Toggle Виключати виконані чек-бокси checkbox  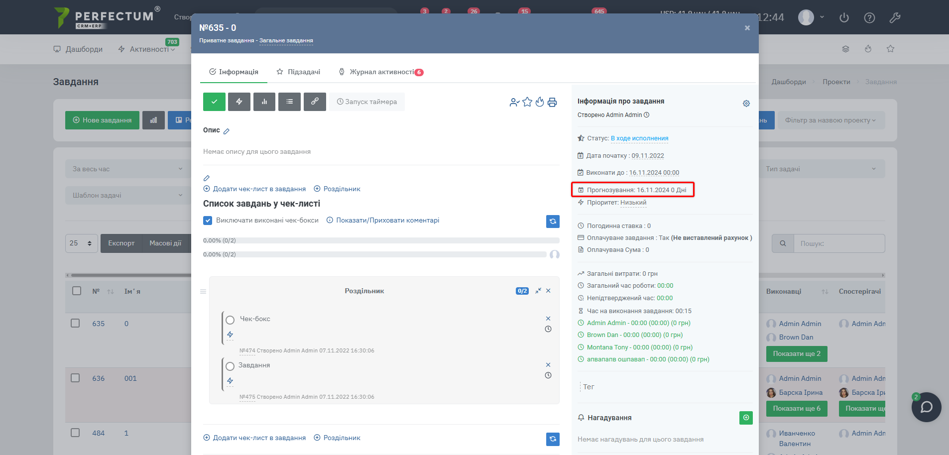pyautogui.click(x=208, y=221)
